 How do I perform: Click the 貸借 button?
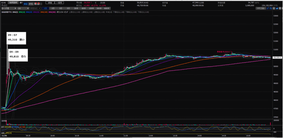tap(49, 2)
